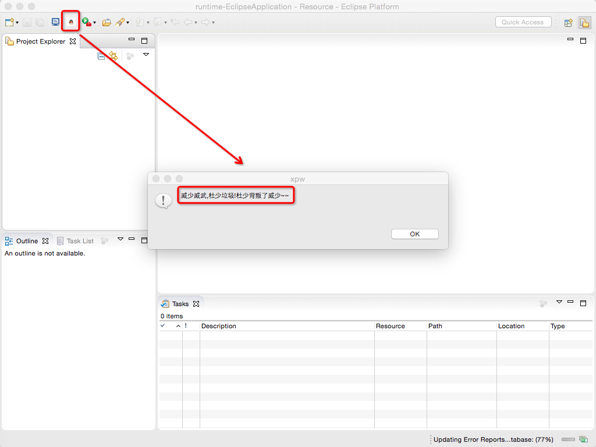The image size is (596, 447).
Task: Click the Previous Annotation toolbar icon
Action: [x=157, y=23]
